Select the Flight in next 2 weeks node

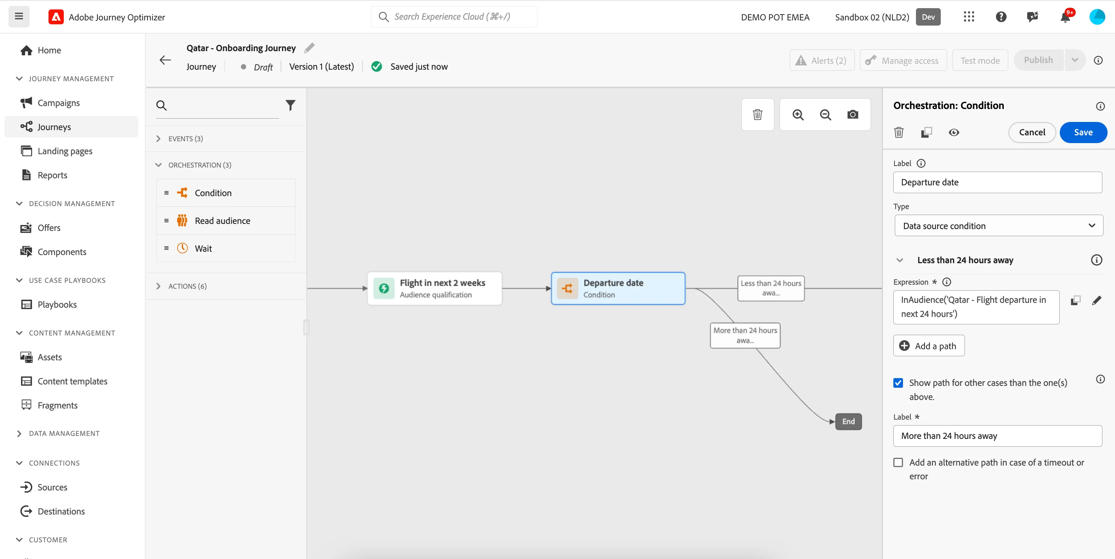tap(434, 288)
